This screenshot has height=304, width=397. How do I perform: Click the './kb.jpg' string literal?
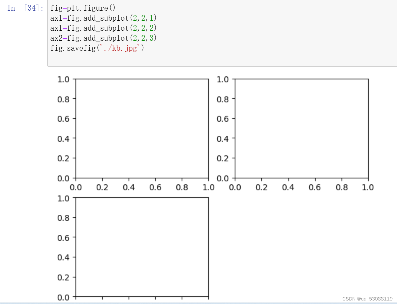(119, 48)
